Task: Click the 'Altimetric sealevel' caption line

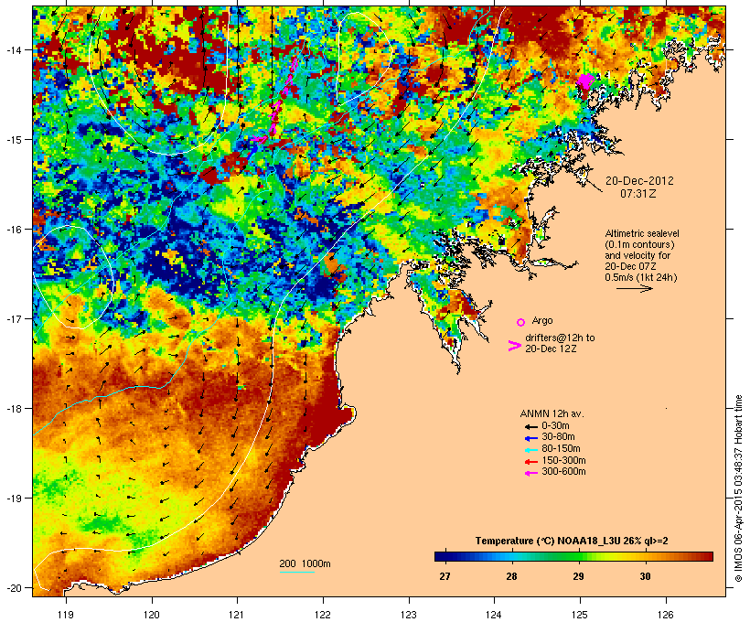Action: [x=642, y=233]
